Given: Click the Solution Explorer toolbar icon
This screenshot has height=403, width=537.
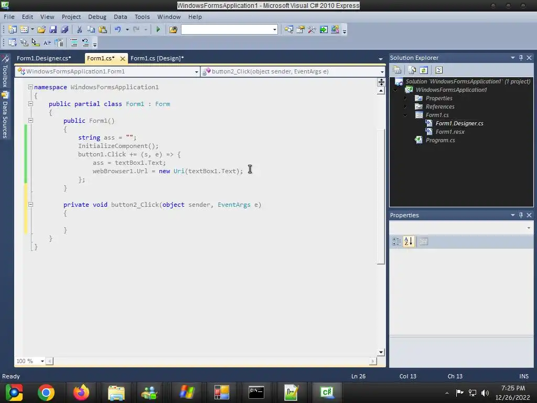Looking at the screenshot, I should [289, 29].
